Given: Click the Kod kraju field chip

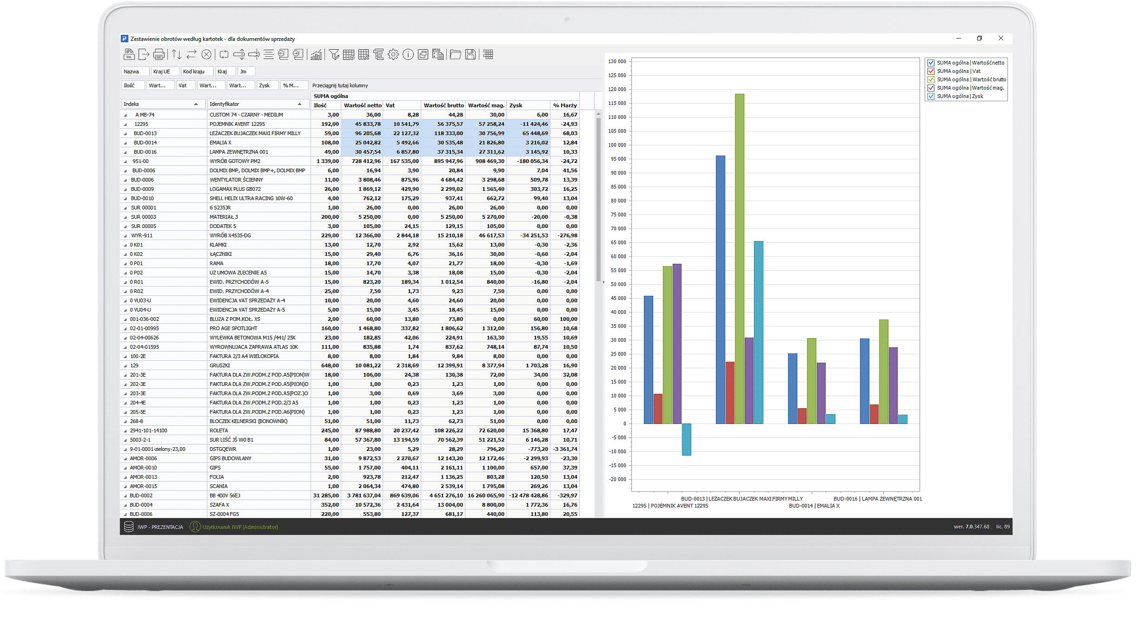Looking at the screenshot, I should point(197,72).
